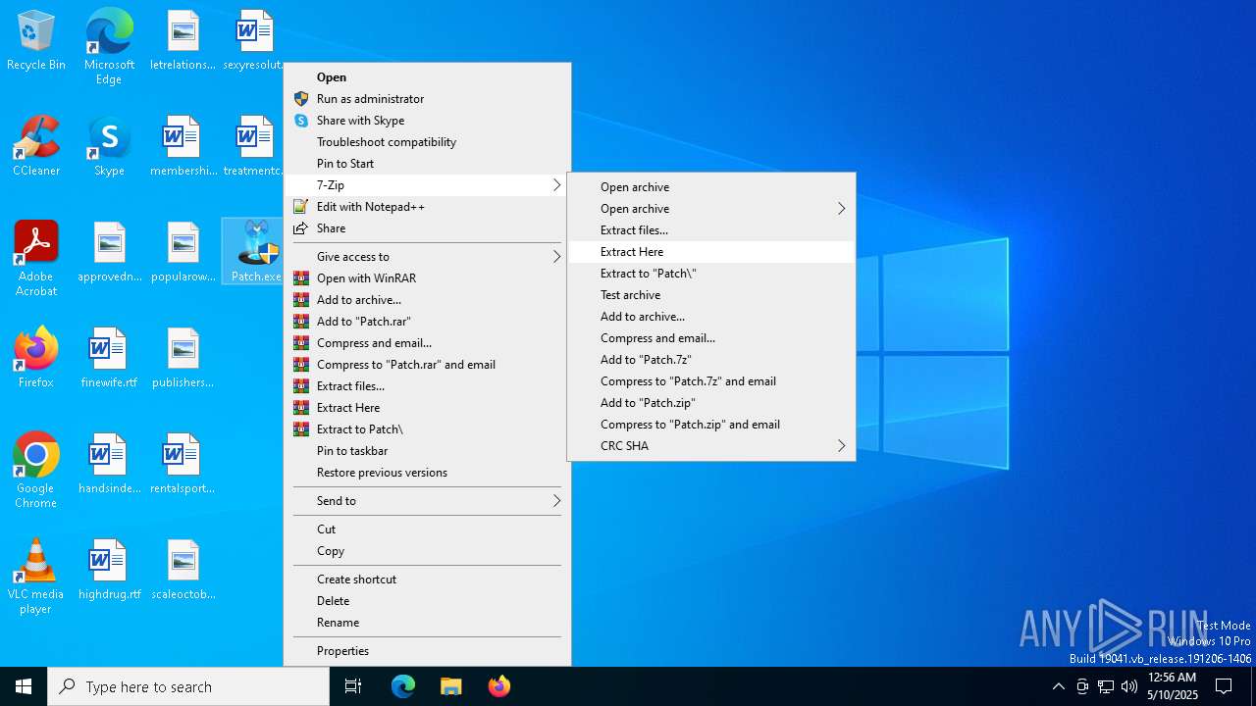Screen dimensions: 1256x706
Task: Select the publishers image file icon
Action: 183,358
